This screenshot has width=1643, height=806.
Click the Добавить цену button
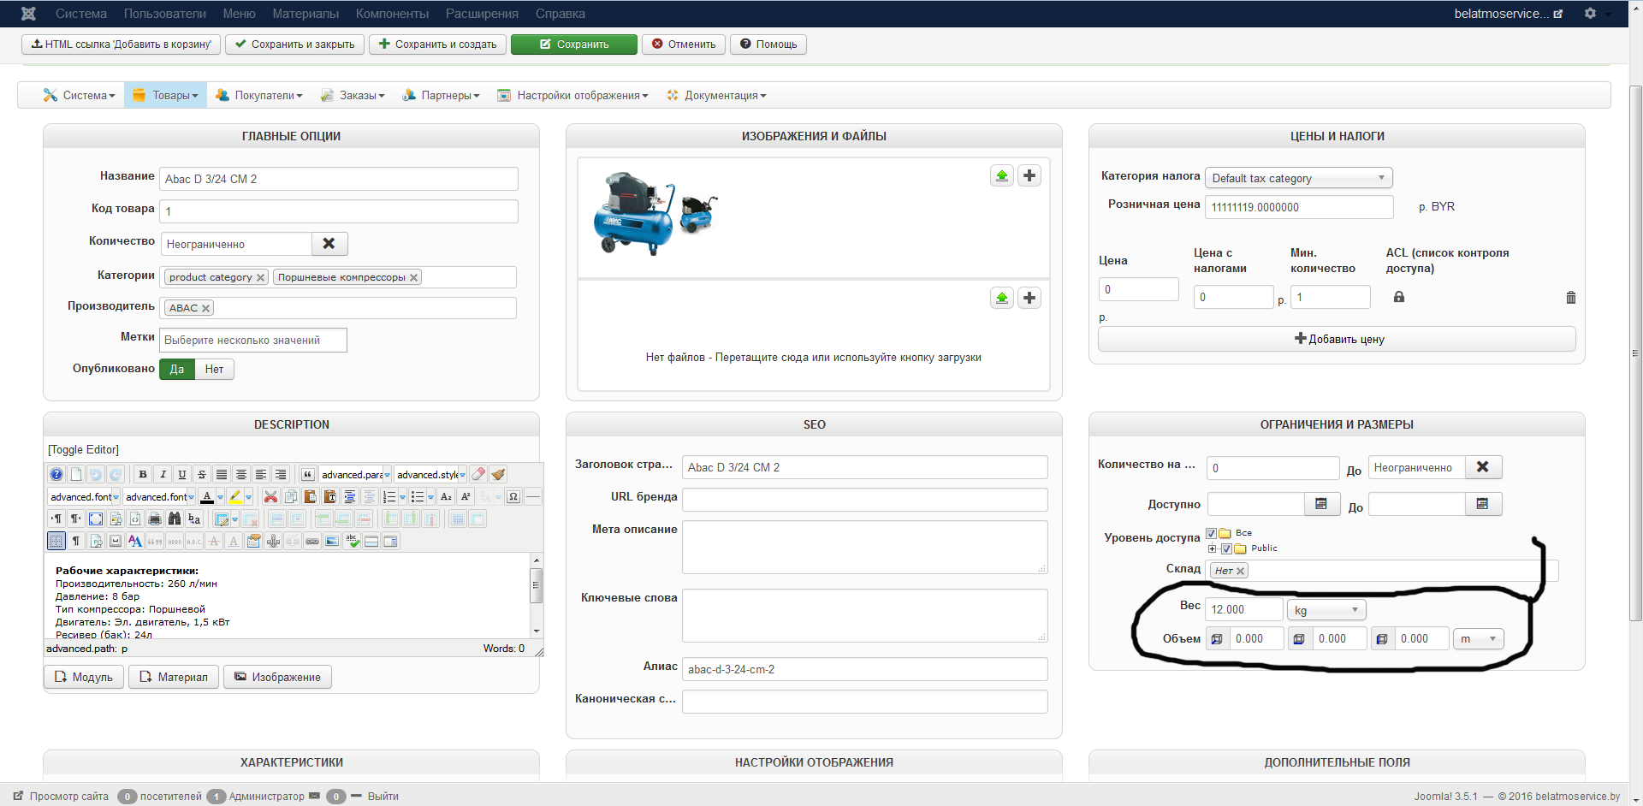pos(1337,339)
